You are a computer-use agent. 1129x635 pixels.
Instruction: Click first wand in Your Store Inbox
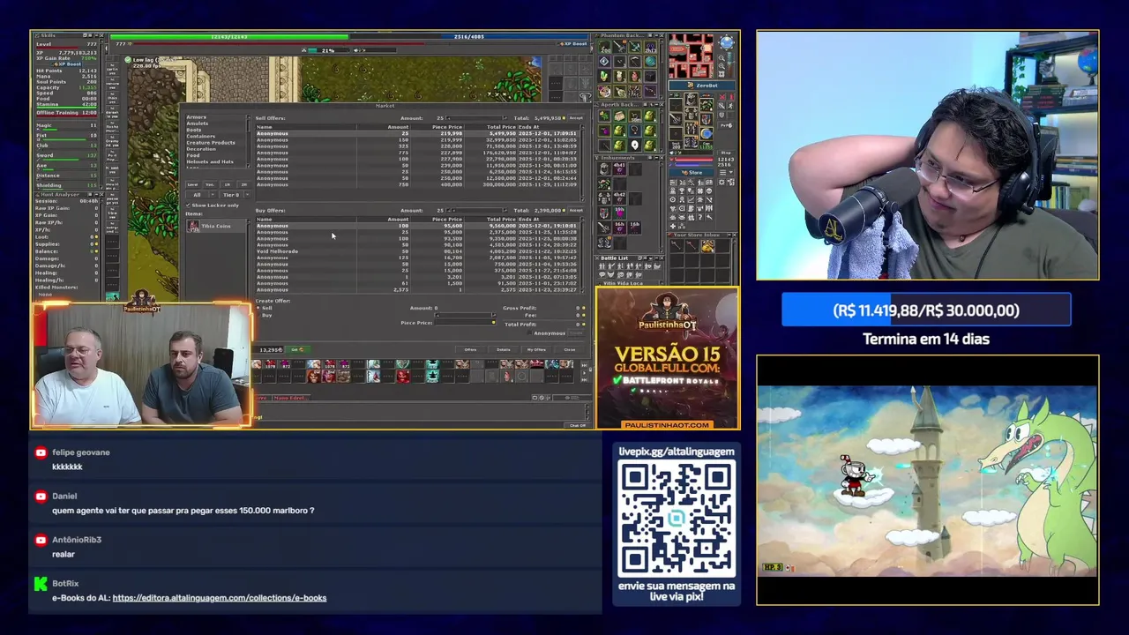point(677,245)
